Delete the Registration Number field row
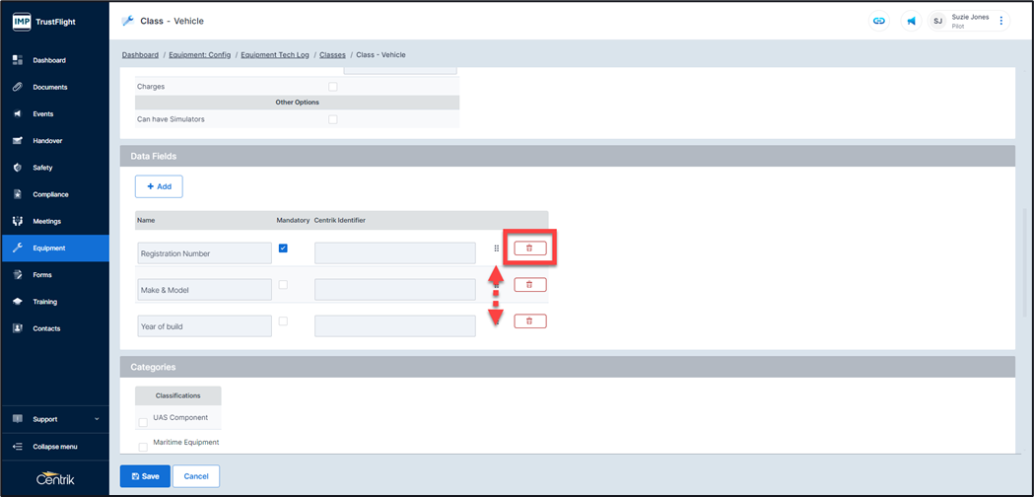1034x497 pixels. click(x=529, y=248)
